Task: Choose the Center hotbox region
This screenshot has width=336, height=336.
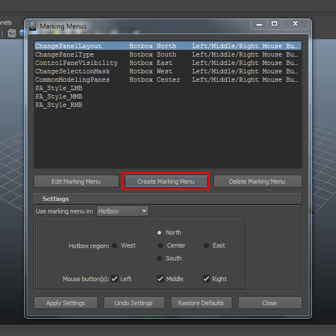Action: click(160, 246)
